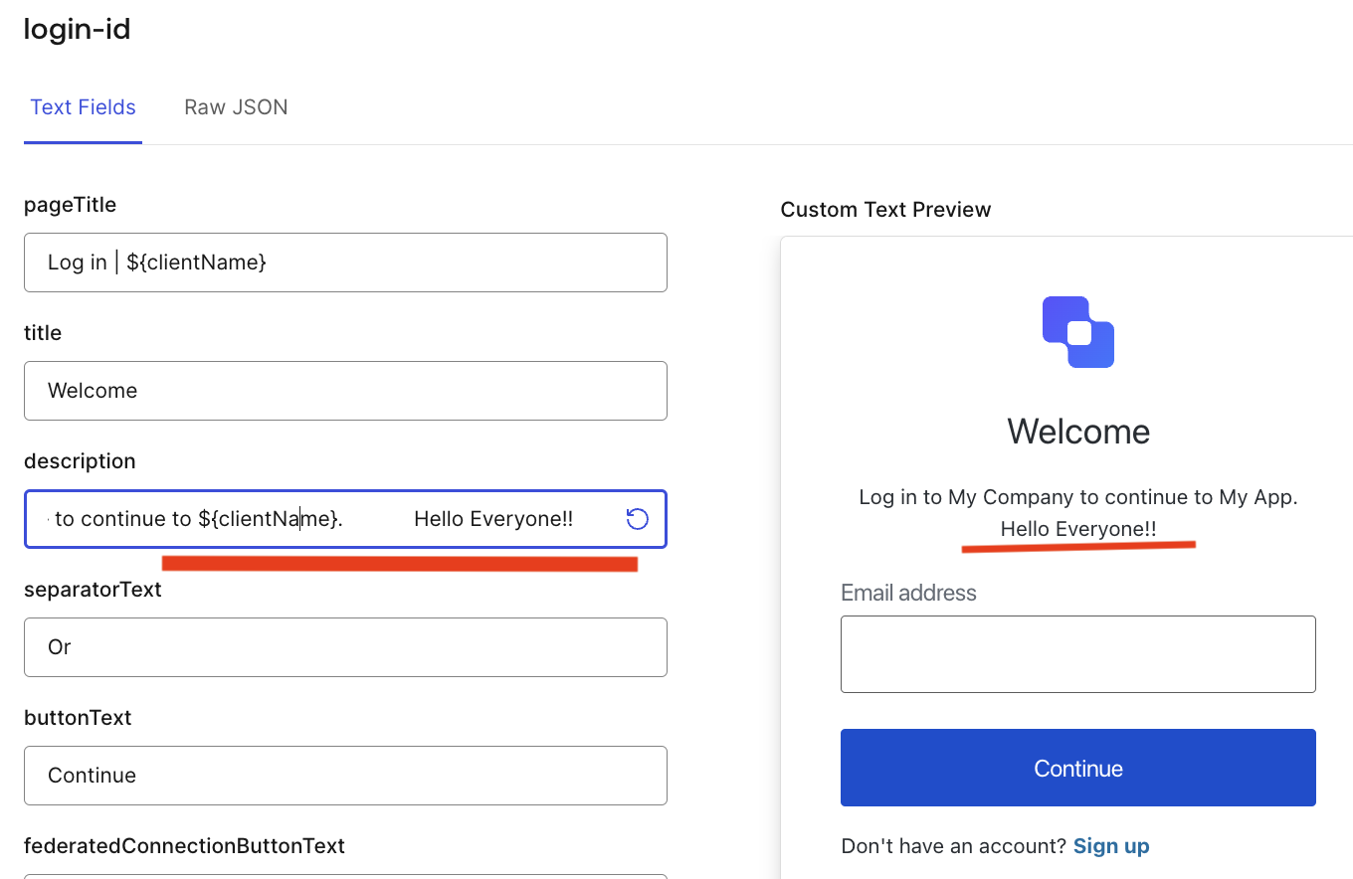Click the Custom Text Preview heading

click(885, 210)
